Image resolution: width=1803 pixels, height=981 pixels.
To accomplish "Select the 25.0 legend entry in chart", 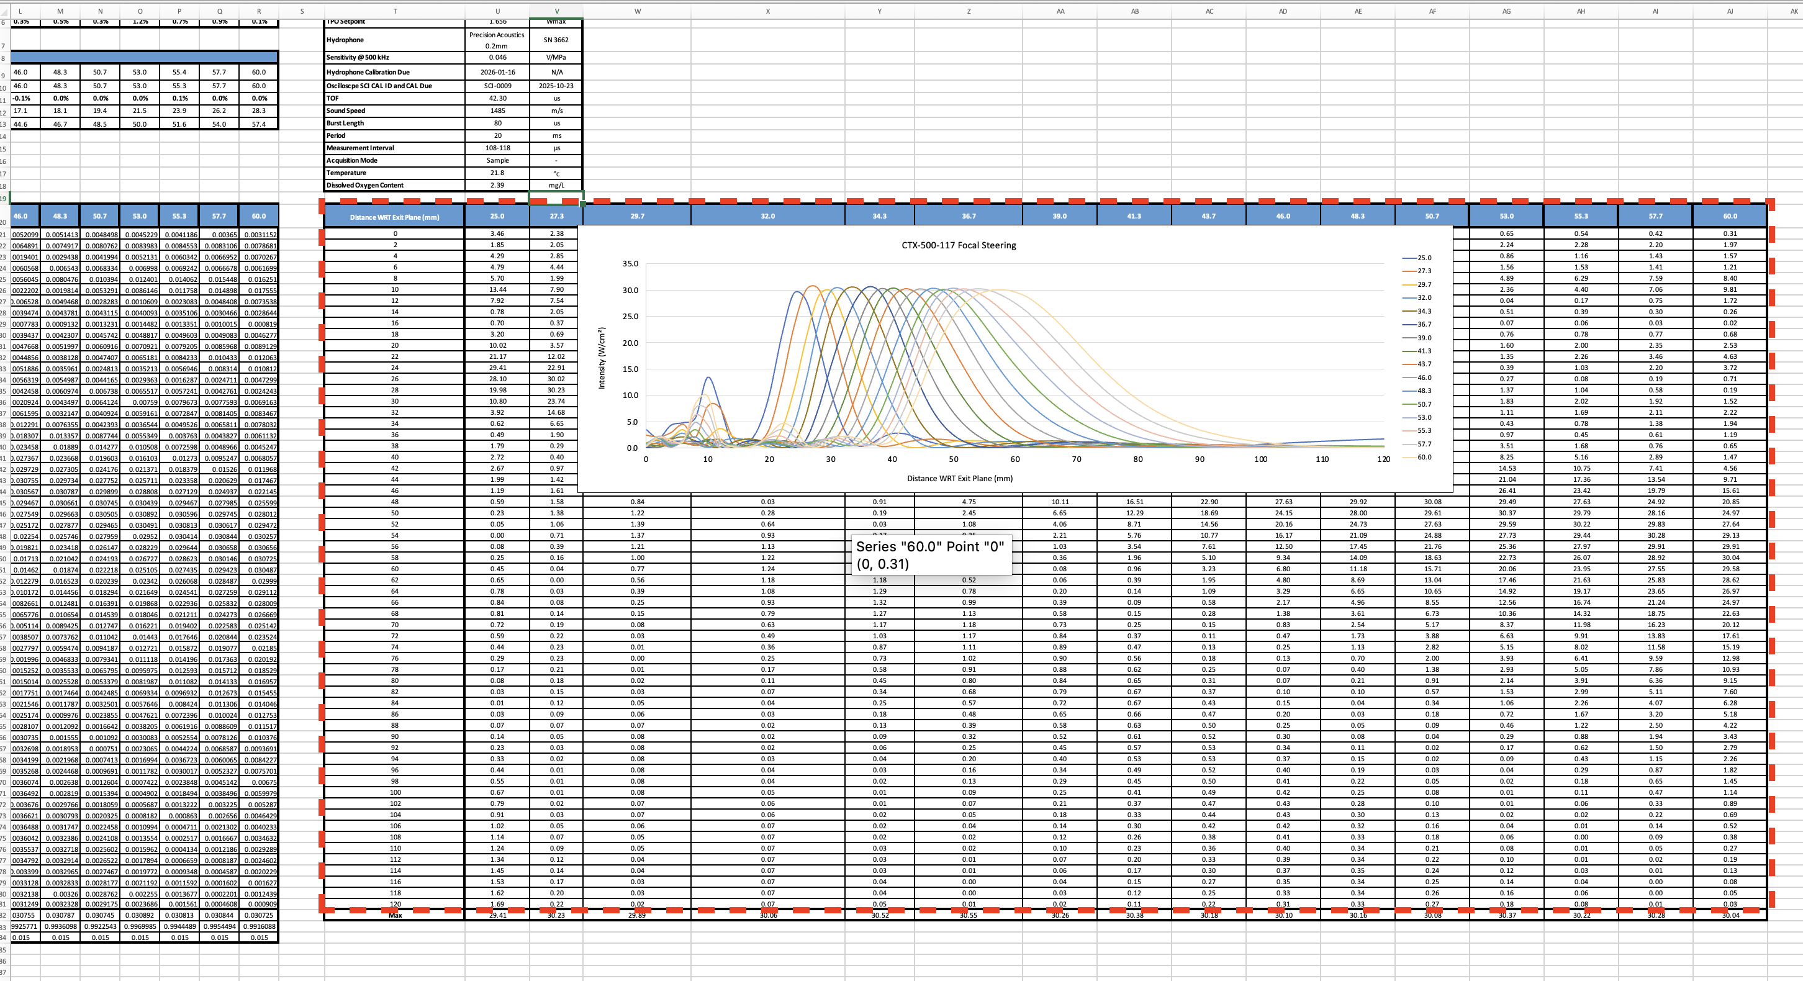I will point(1424,258).
